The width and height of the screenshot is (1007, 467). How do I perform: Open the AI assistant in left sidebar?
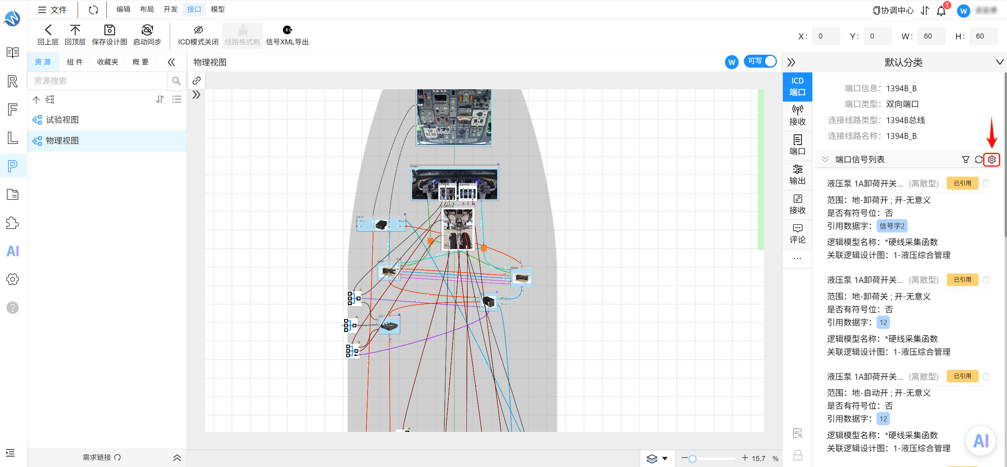pos(13,251)
